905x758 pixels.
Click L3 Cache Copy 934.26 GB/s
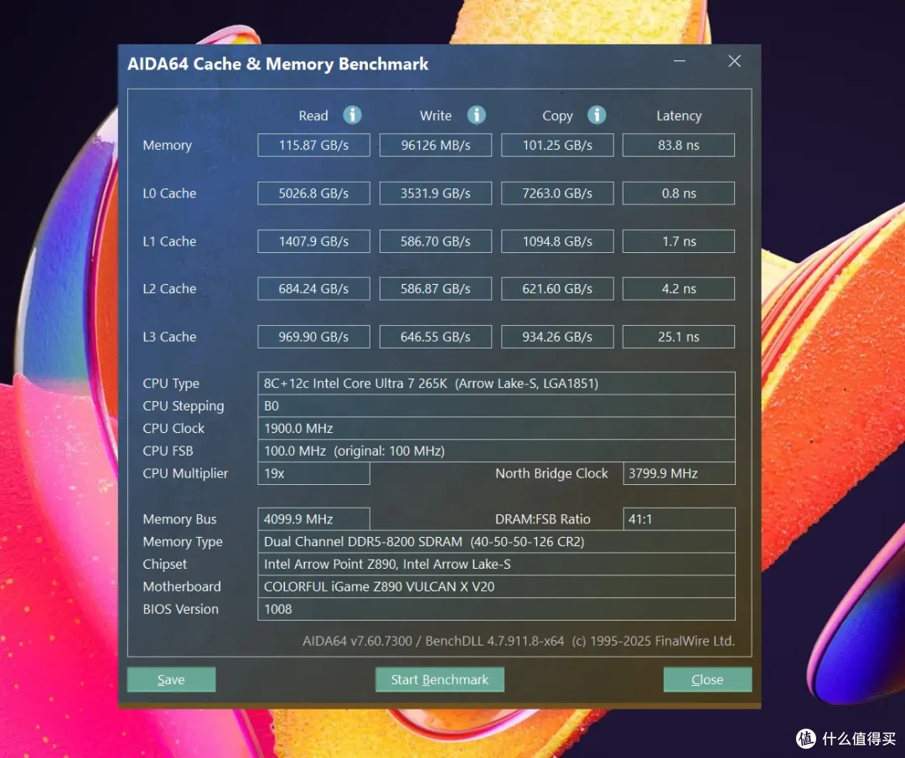coord(557,337)
